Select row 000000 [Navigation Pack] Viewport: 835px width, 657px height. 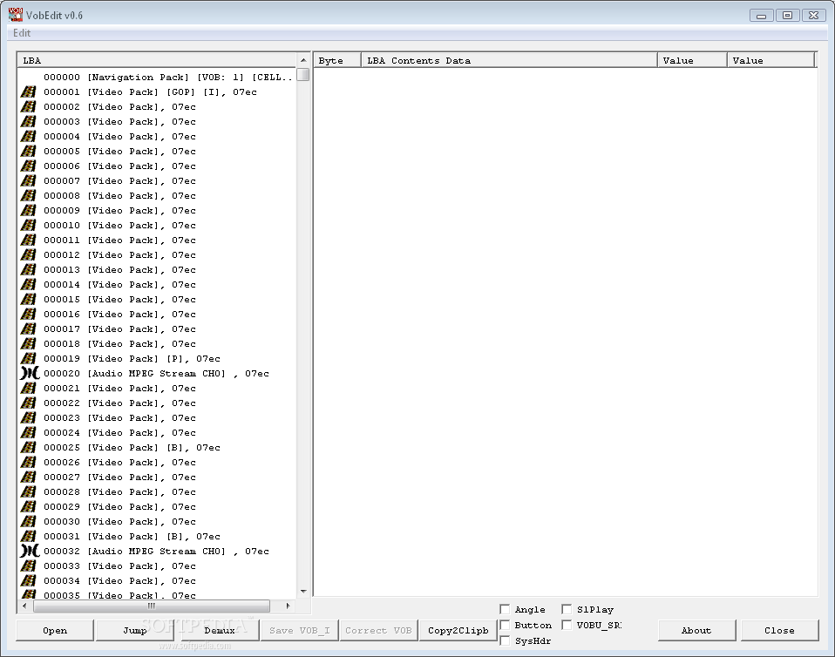coord(167,78)
